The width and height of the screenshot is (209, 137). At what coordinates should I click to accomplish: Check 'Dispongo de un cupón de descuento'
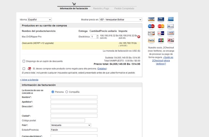click(x=24, y=61)
